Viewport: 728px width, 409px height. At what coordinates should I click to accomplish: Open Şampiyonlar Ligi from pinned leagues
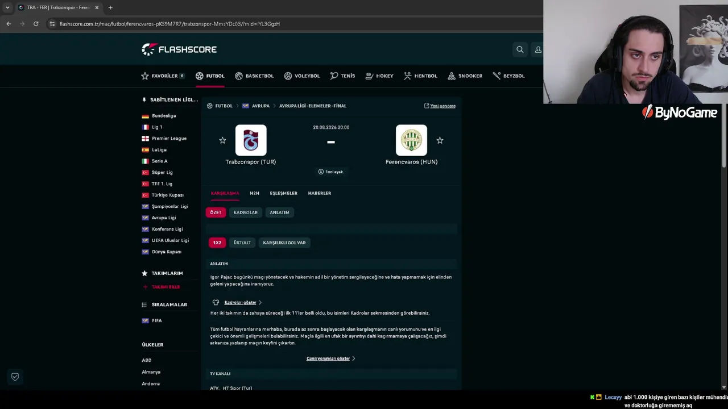tap(169, 207)
